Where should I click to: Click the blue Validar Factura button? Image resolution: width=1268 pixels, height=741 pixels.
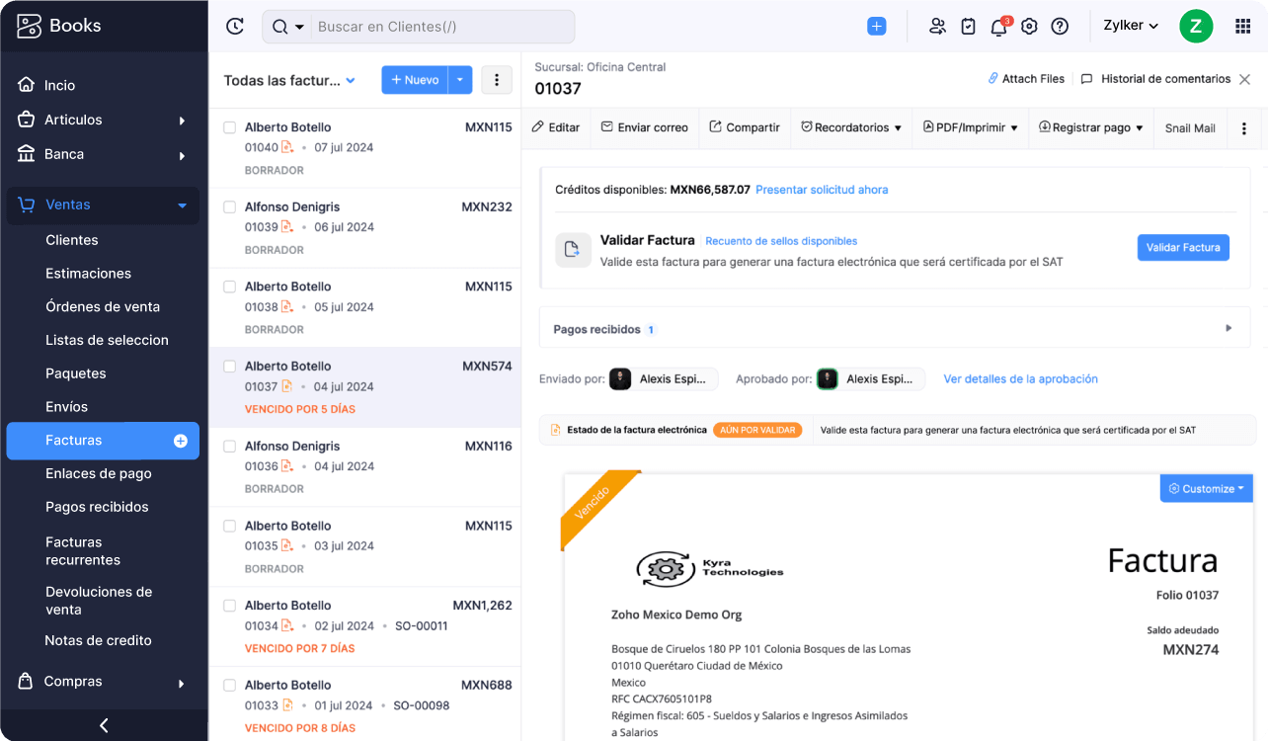coord(1183,248)
